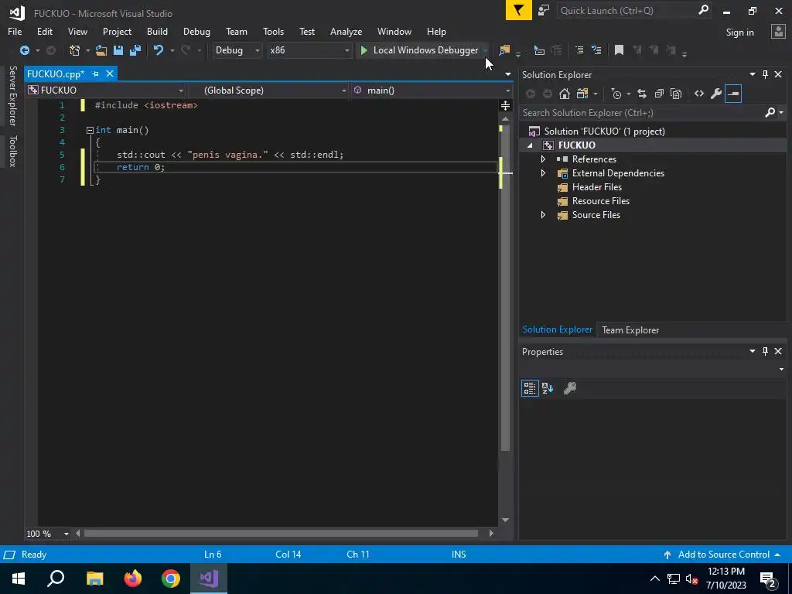Collapse the main() function outlining box
The width and height of the screenshot is (792, 594).
tap(90, 130)
